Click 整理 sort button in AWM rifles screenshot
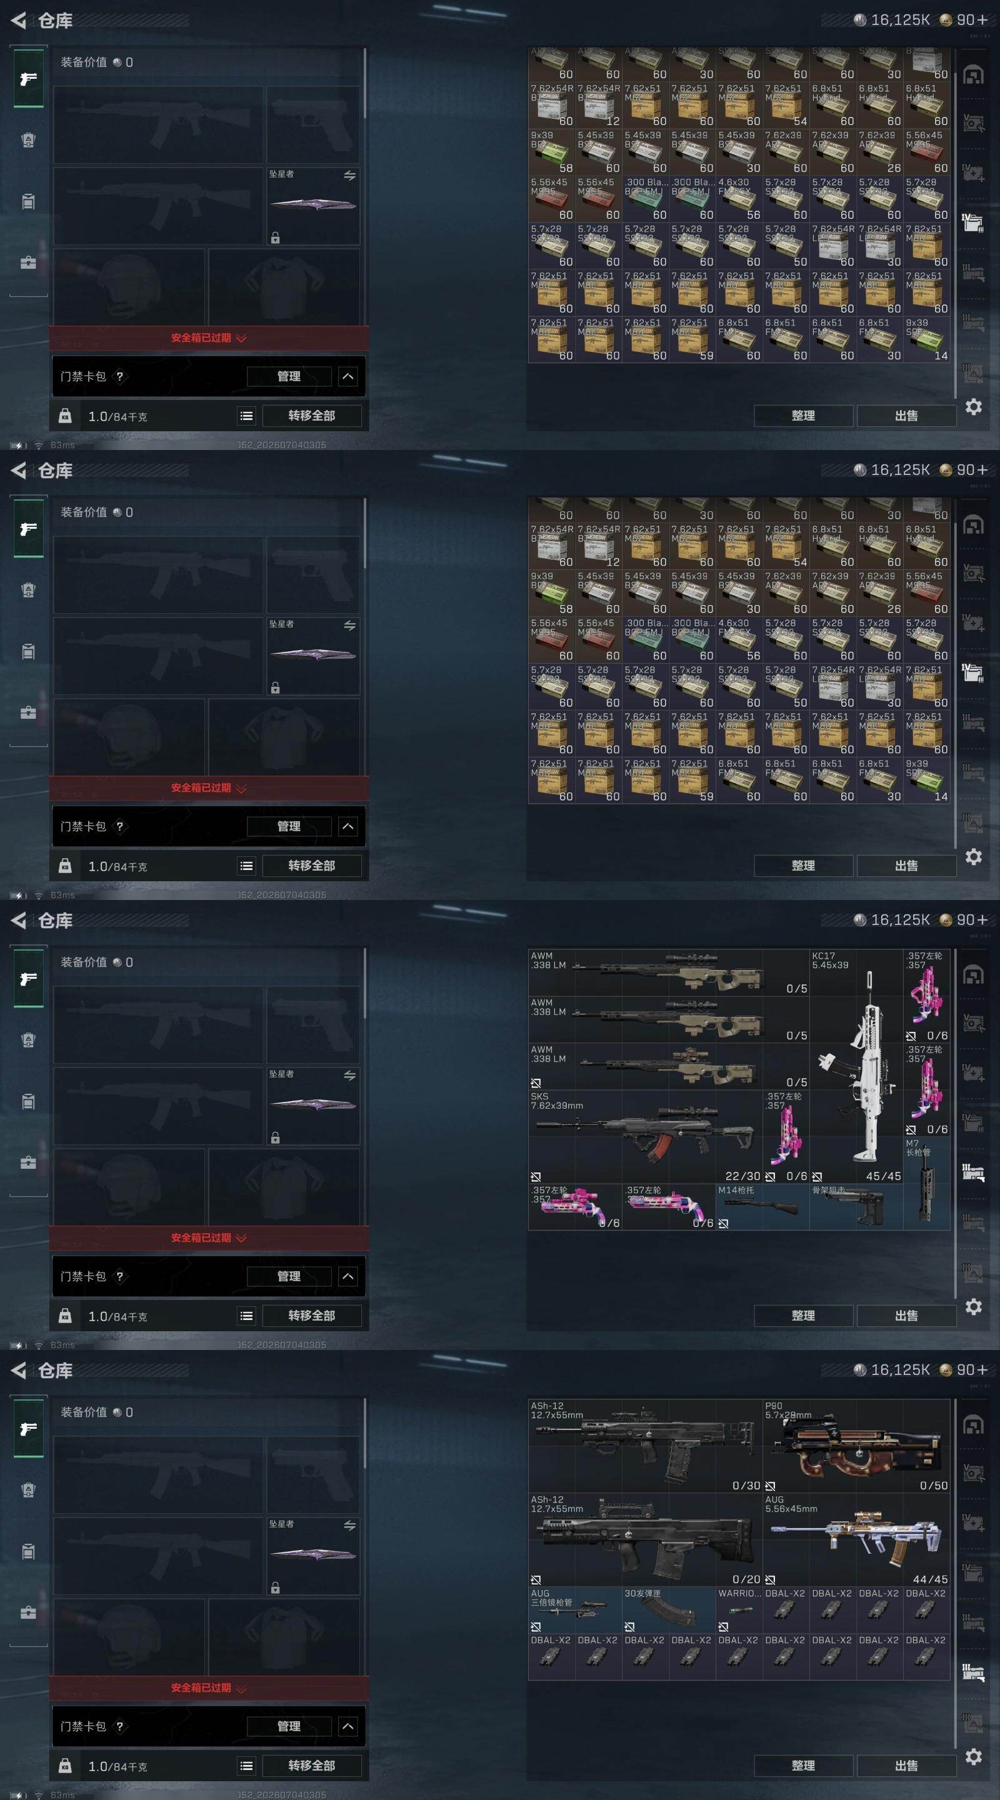 803,1316
